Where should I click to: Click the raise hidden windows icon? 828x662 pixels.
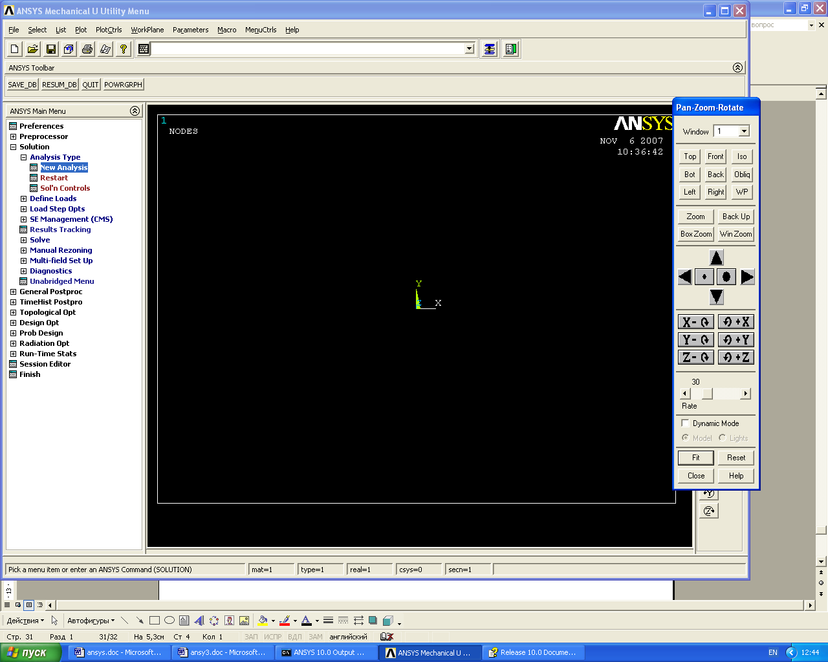tap(490, 49)
